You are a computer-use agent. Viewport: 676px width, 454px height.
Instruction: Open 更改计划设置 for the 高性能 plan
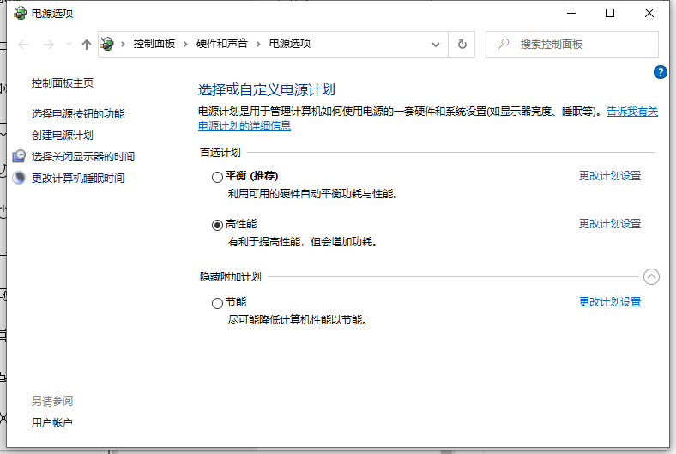click(x=609, y=224)
